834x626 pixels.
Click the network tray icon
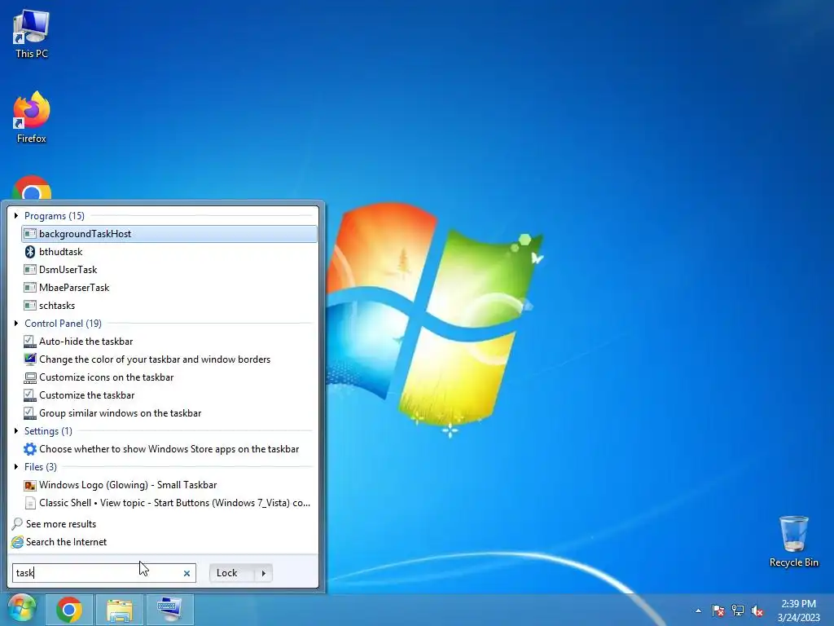point(738,611)
